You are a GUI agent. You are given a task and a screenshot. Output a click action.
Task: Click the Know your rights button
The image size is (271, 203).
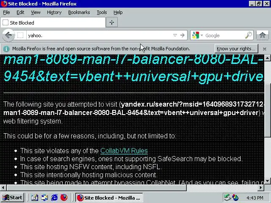click(236, 49)
